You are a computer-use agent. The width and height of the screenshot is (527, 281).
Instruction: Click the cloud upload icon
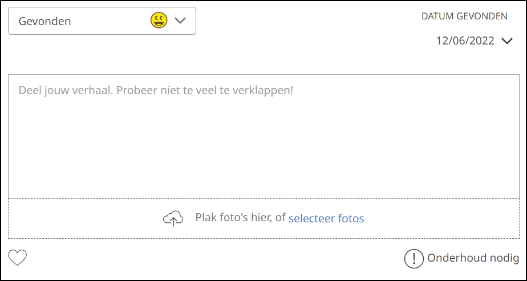click(173, 219)
